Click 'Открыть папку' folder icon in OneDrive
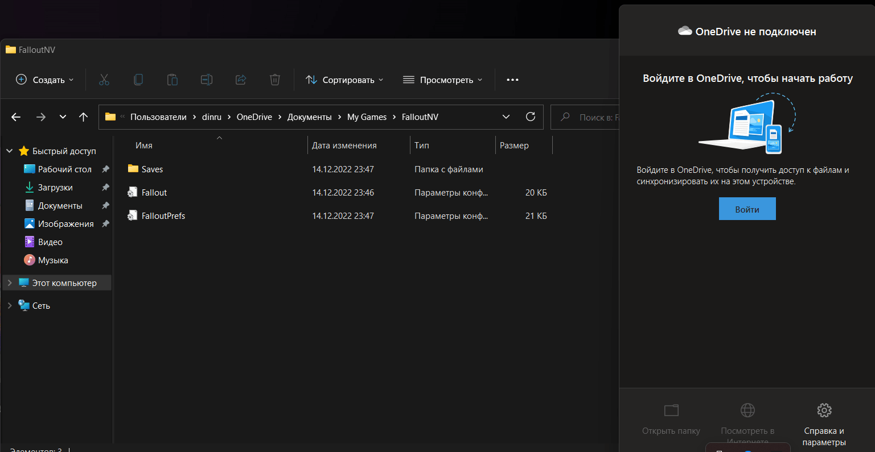 672,410
